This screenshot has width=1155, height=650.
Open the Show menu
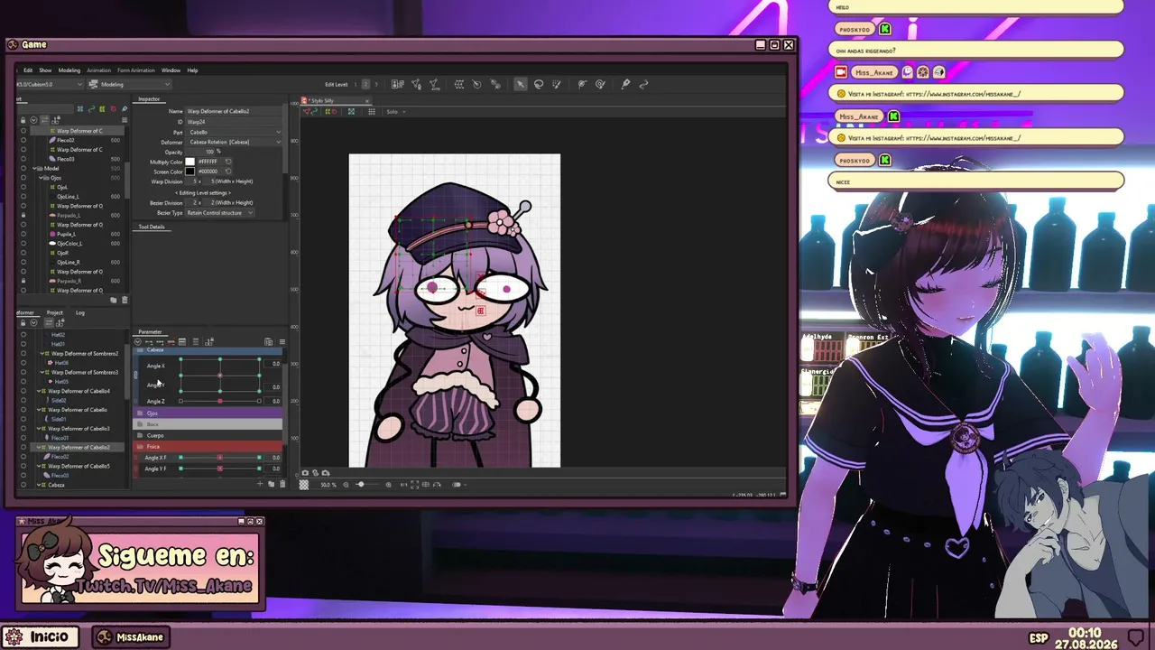tap(45, 70)
